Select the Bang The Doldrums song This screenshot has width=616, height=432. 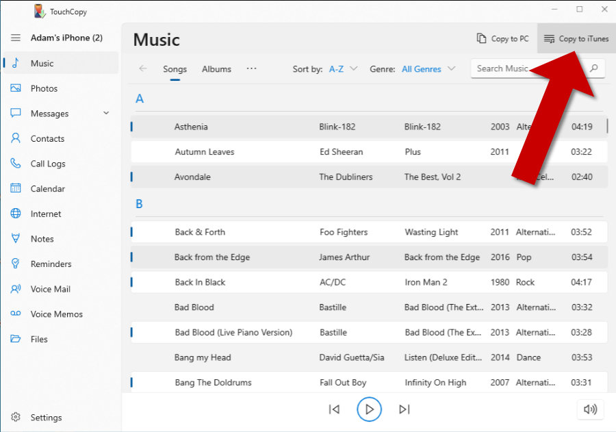pyautogui.click(x=369, y=382)
